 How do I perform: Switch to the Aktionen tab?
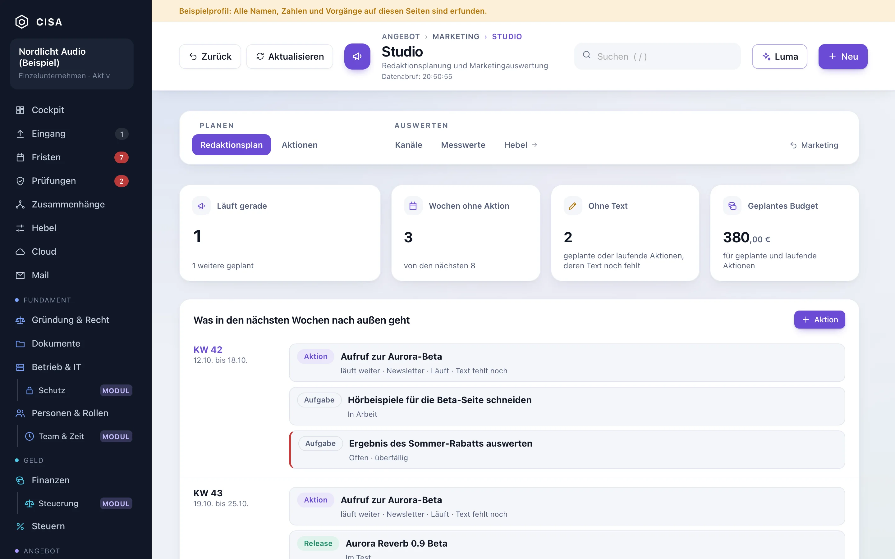(300, 145)
